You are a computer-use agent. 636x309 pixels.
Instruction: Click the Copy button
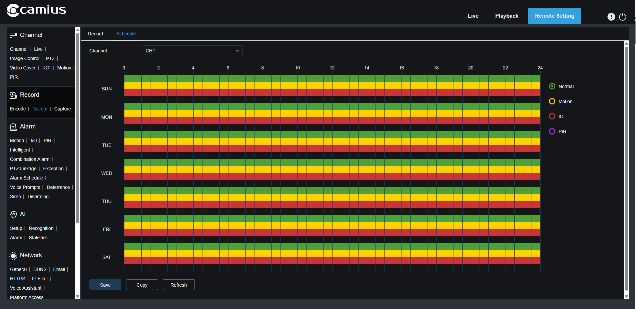(x=142, y=285)
